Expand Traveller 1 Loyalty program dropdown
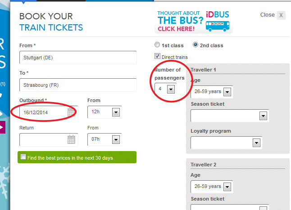Viewport: 291px width, 210px height. pos(227,143)
